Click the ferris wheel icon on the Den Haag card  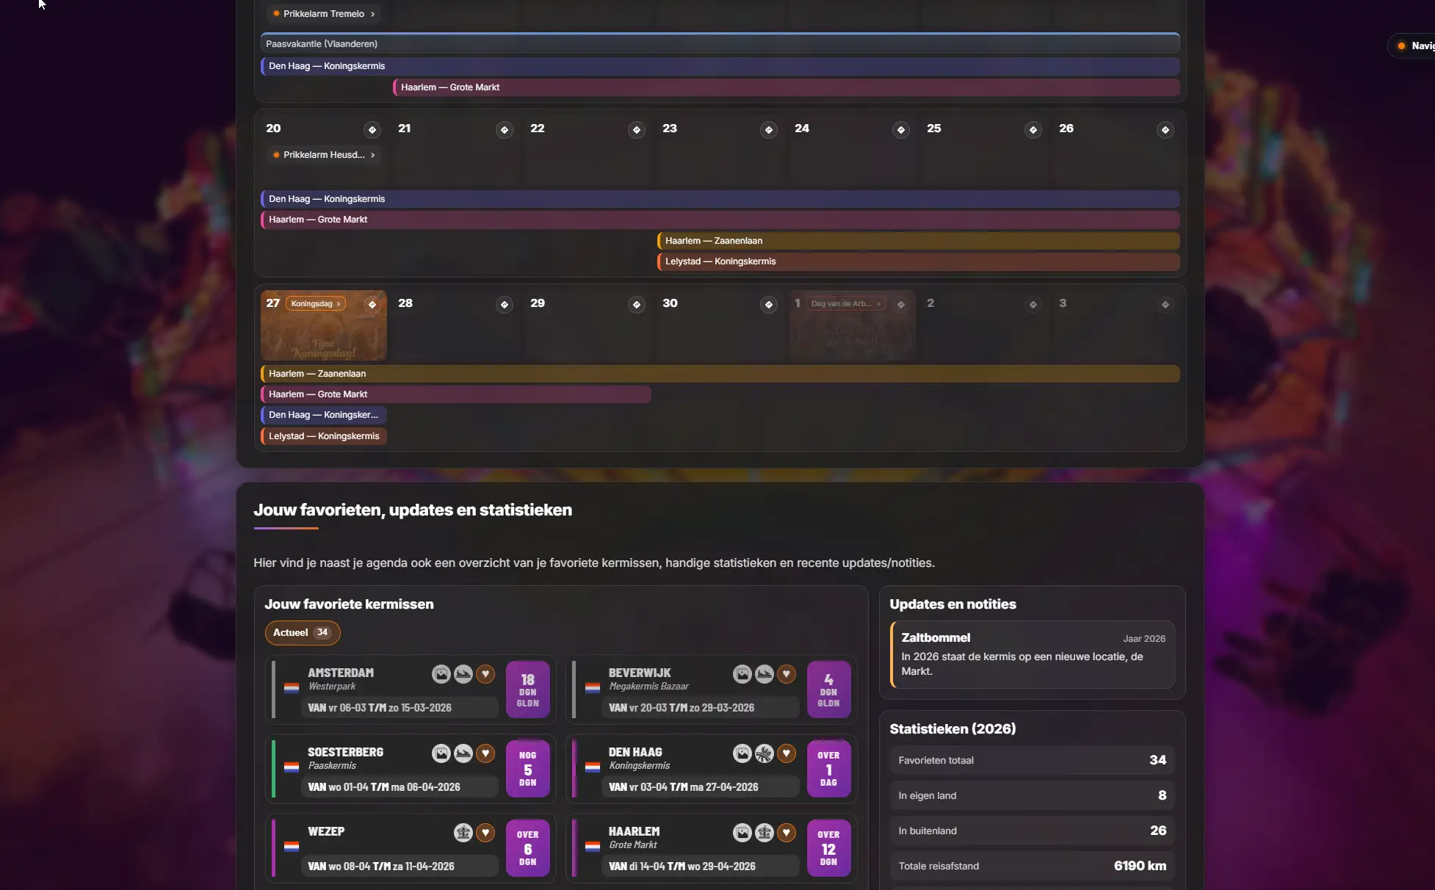(x=764, y=753)
